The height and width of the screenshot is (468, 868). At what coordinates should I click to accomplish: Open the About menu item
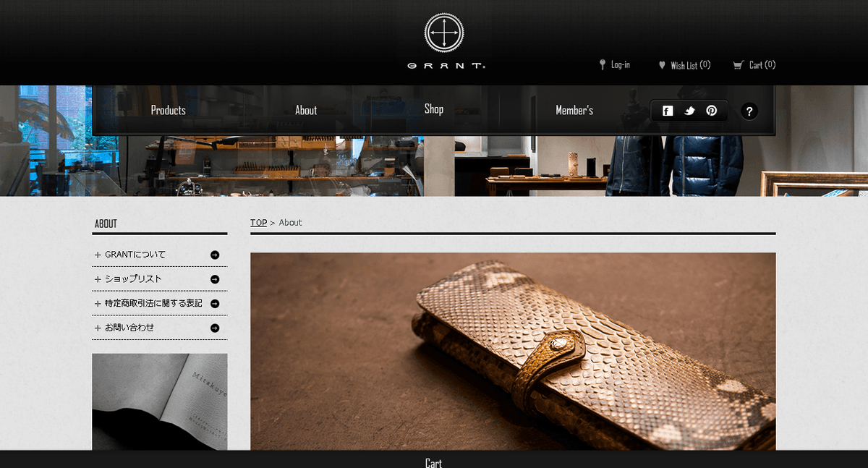(x=306, y=110)
